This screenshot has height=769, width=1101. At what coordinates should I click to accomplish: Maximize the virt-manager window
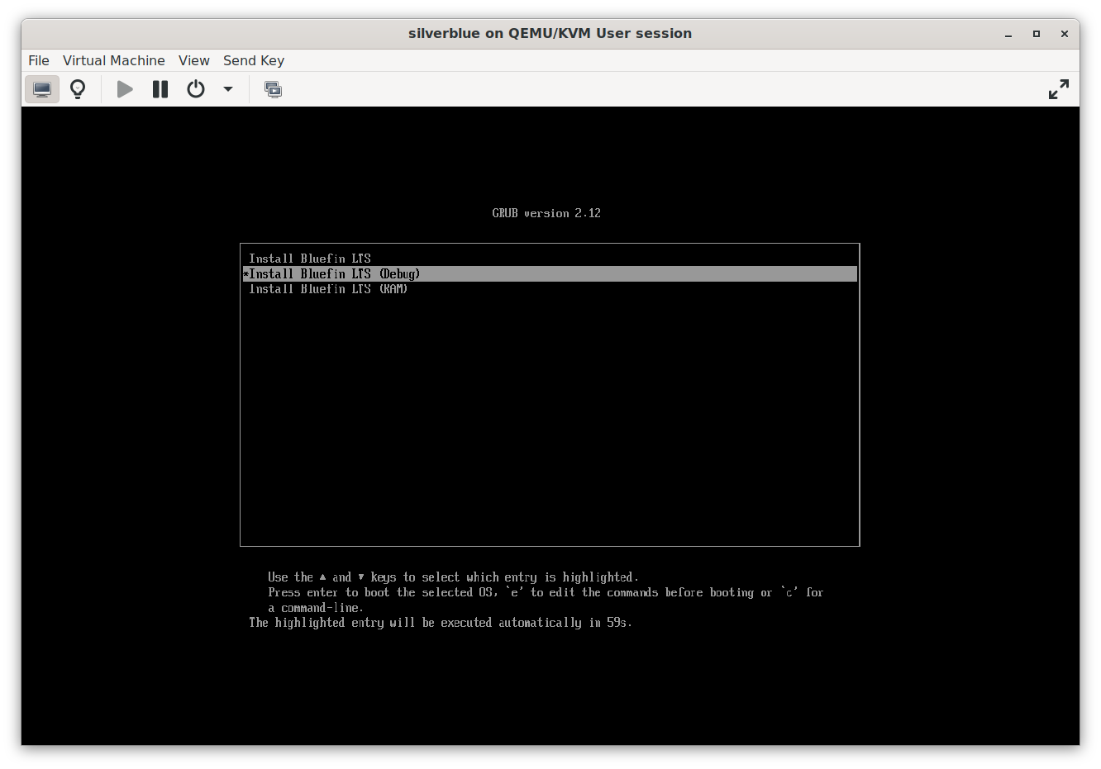pos(1037,34)
